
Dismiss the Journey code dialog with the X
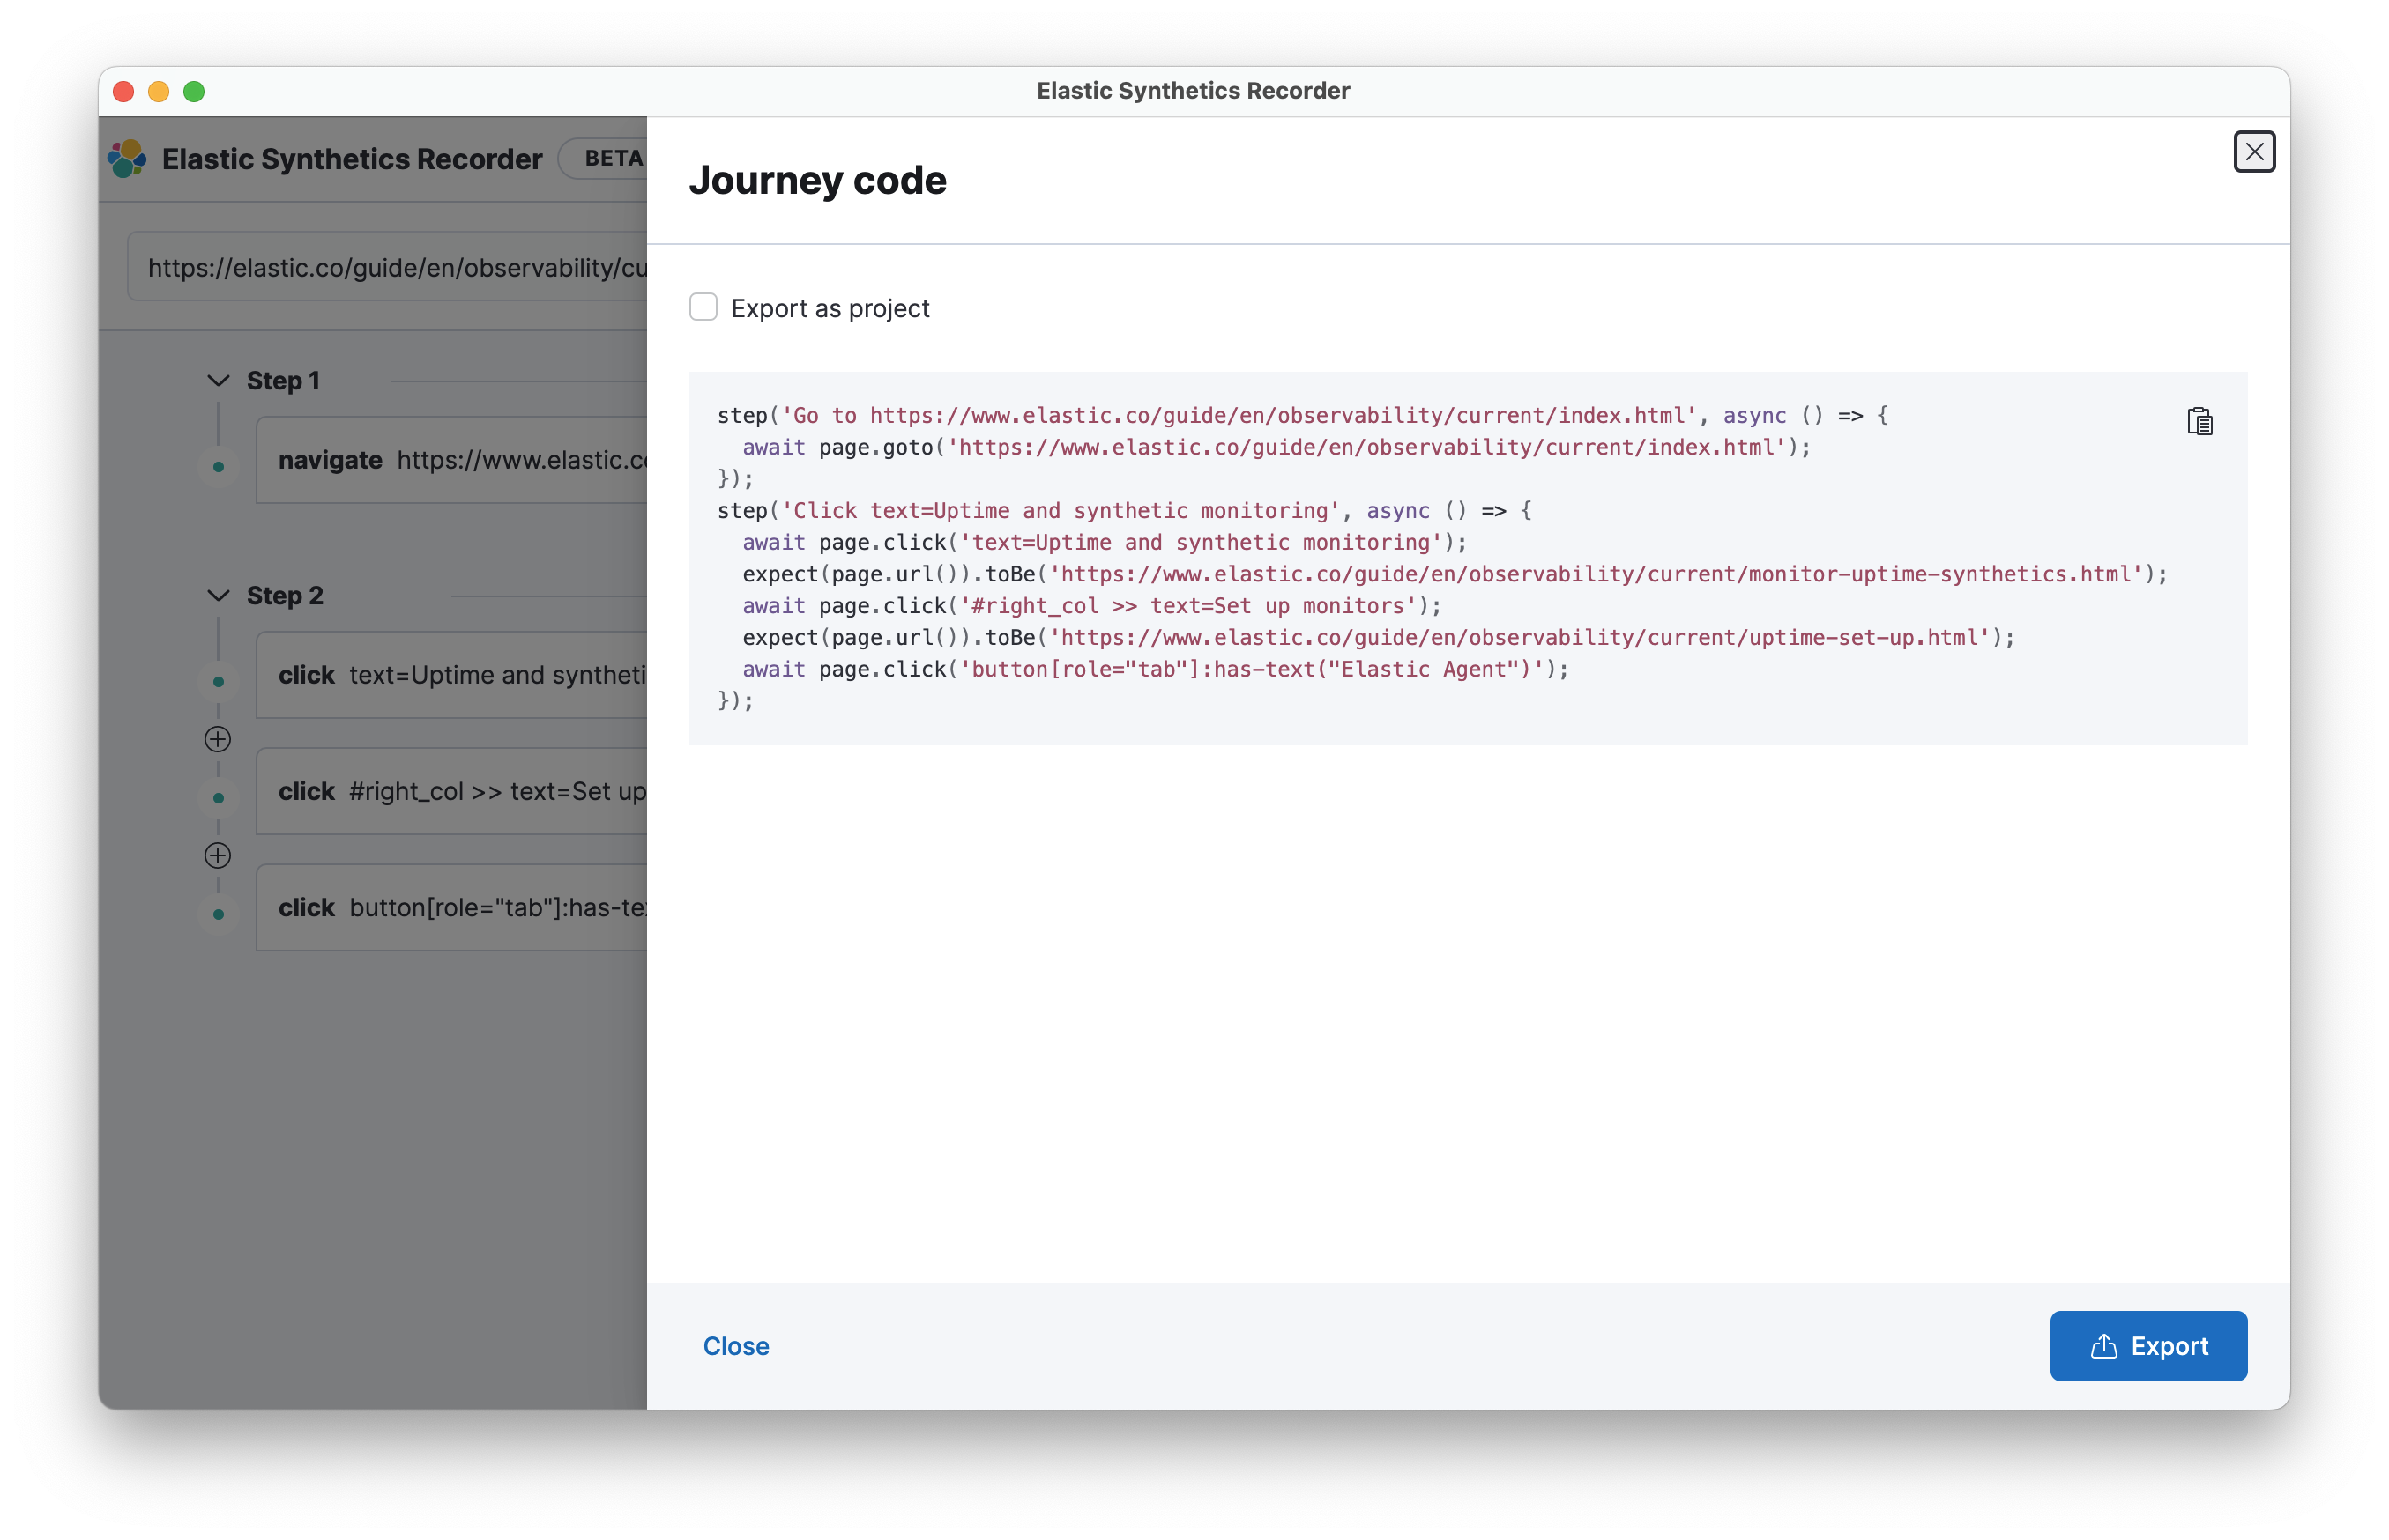pyautogui.click(x=2254, y=151)
